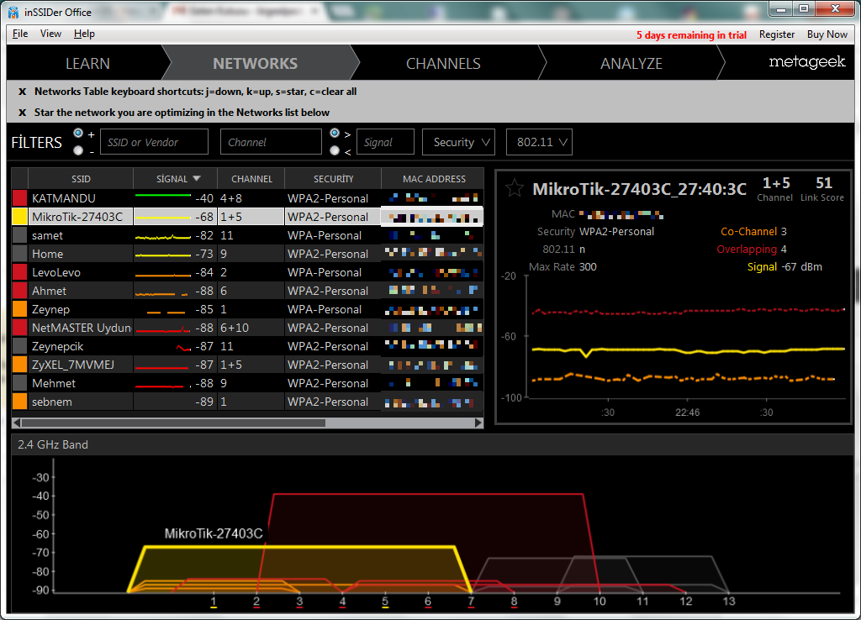Image resolution: width=861 pixels, height=620 pixels.
Task: Click the 'Co-Channel' label in details panel
Action: (749, 232)
